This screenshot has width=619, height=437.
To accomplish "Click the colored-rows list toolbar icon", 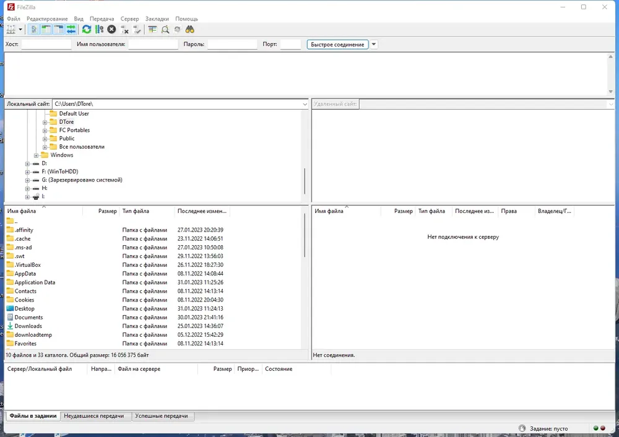I will [x=152, y=30].
